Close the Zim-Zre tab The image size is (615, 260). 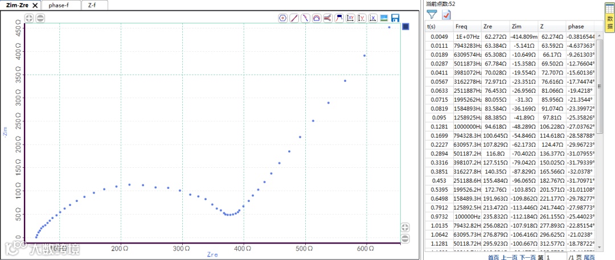pyautogui.click(x=35, y=5)
